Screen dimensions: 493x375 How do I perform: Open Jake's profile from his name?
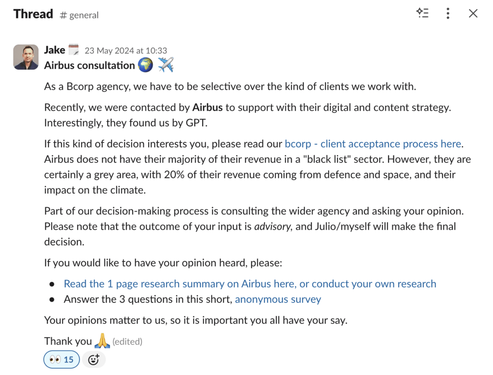(55, 50)
